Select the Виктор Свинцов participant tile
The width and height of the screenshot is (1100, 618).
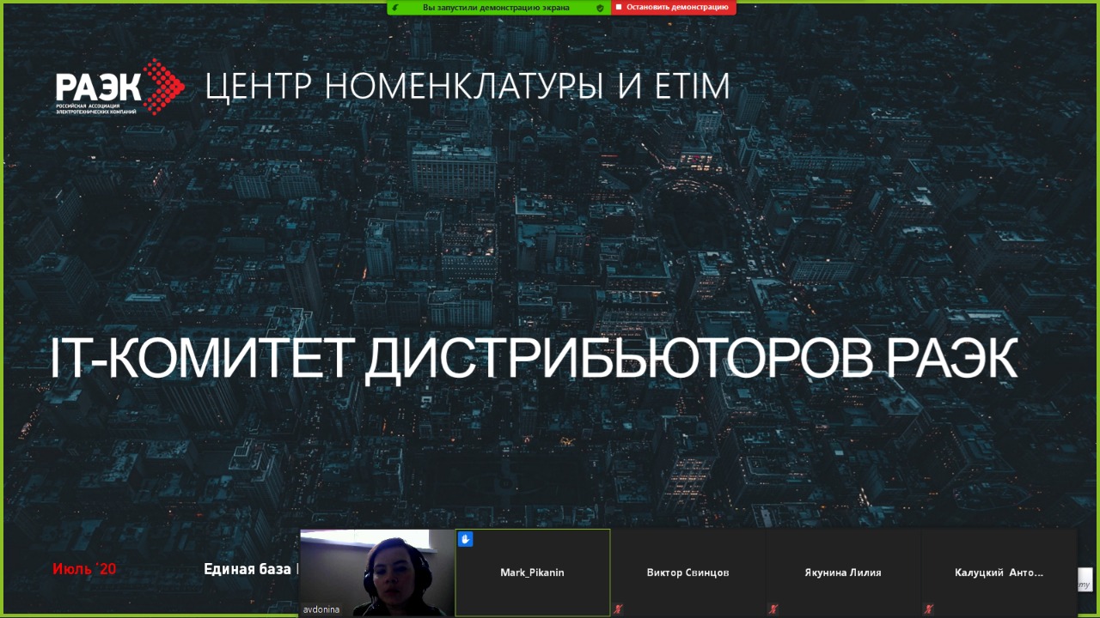(x=687, y=573)
